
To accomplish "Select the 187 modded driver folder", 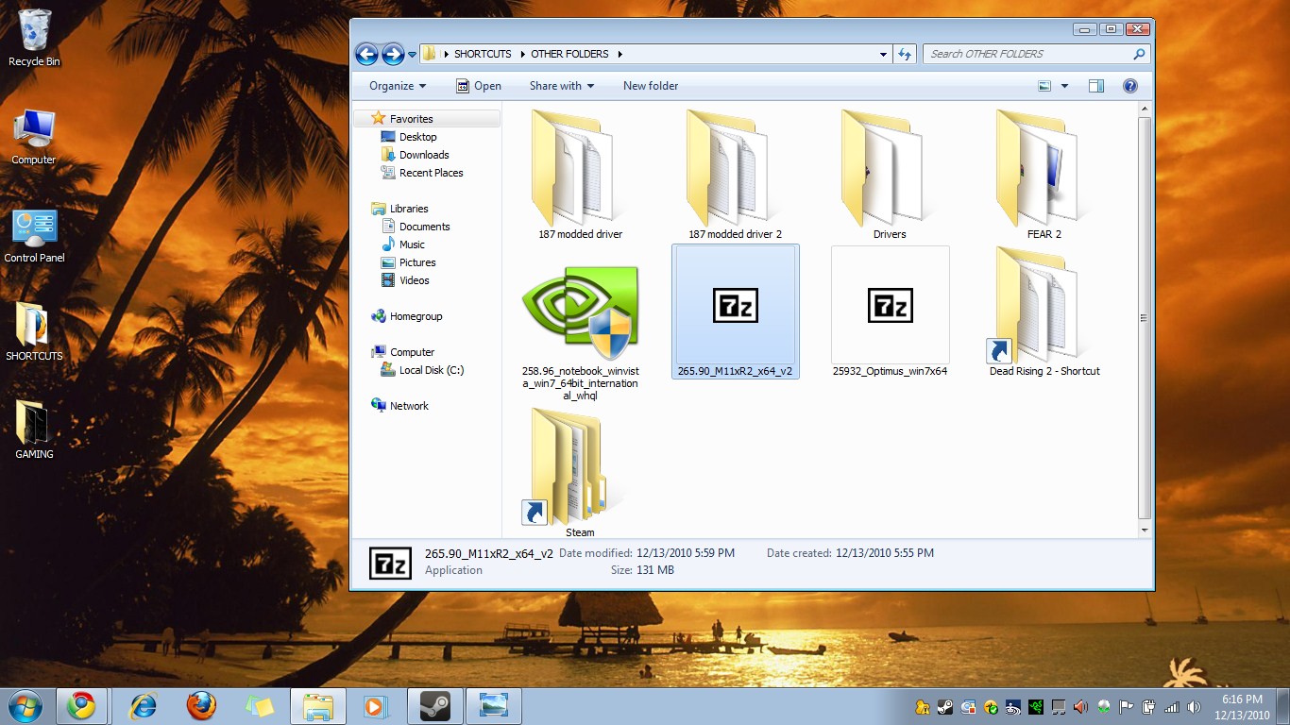I will pyautogui.click(x=580, y=175).
